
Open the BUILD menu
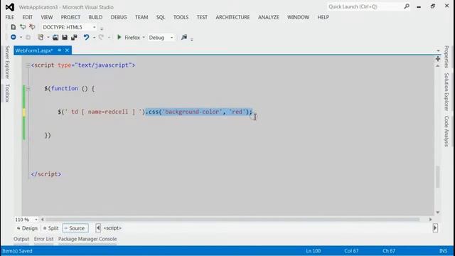coord(95,17)
